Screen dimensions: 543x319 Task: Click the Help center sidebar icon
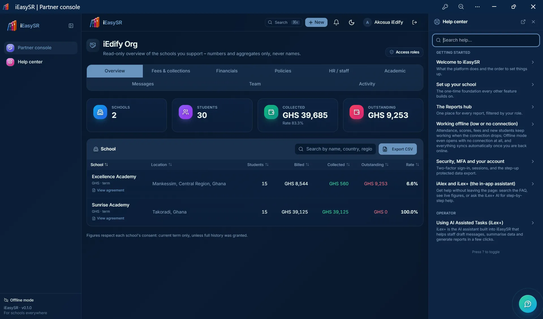pyautogui.click(x=10, y=62)
